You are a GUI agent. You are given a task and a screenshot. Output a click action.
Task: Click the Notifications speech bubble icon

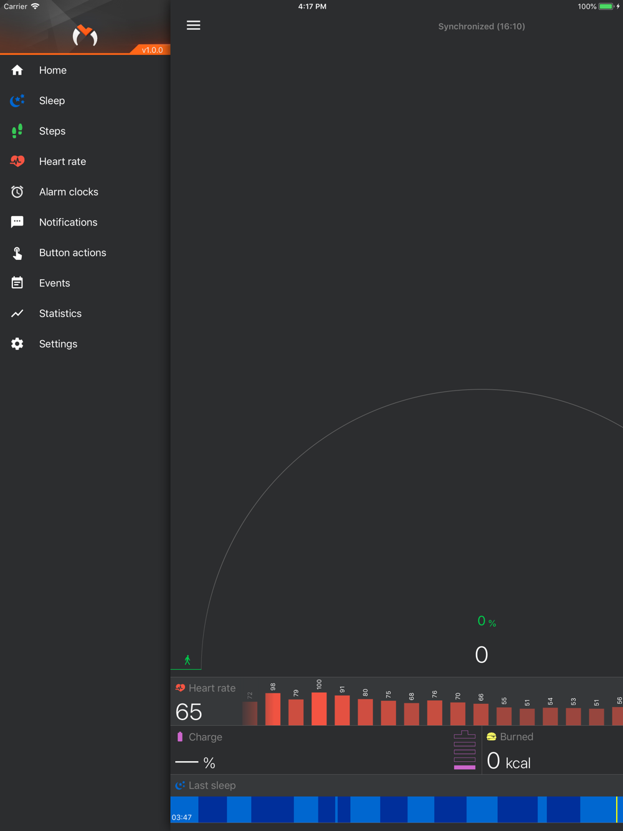17,222
